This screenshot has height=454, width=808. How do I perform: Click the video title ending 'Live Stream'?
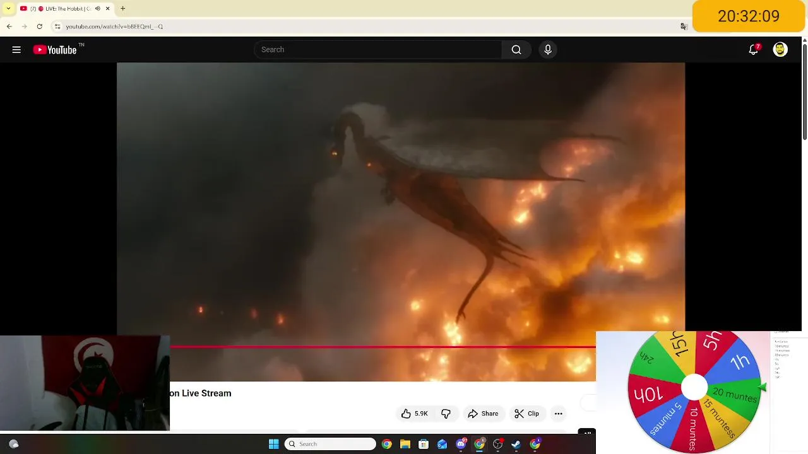201,393
